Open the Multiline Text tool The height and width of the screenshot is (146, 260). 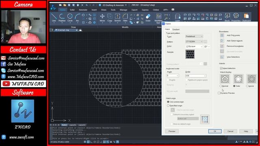click(158, 18)
